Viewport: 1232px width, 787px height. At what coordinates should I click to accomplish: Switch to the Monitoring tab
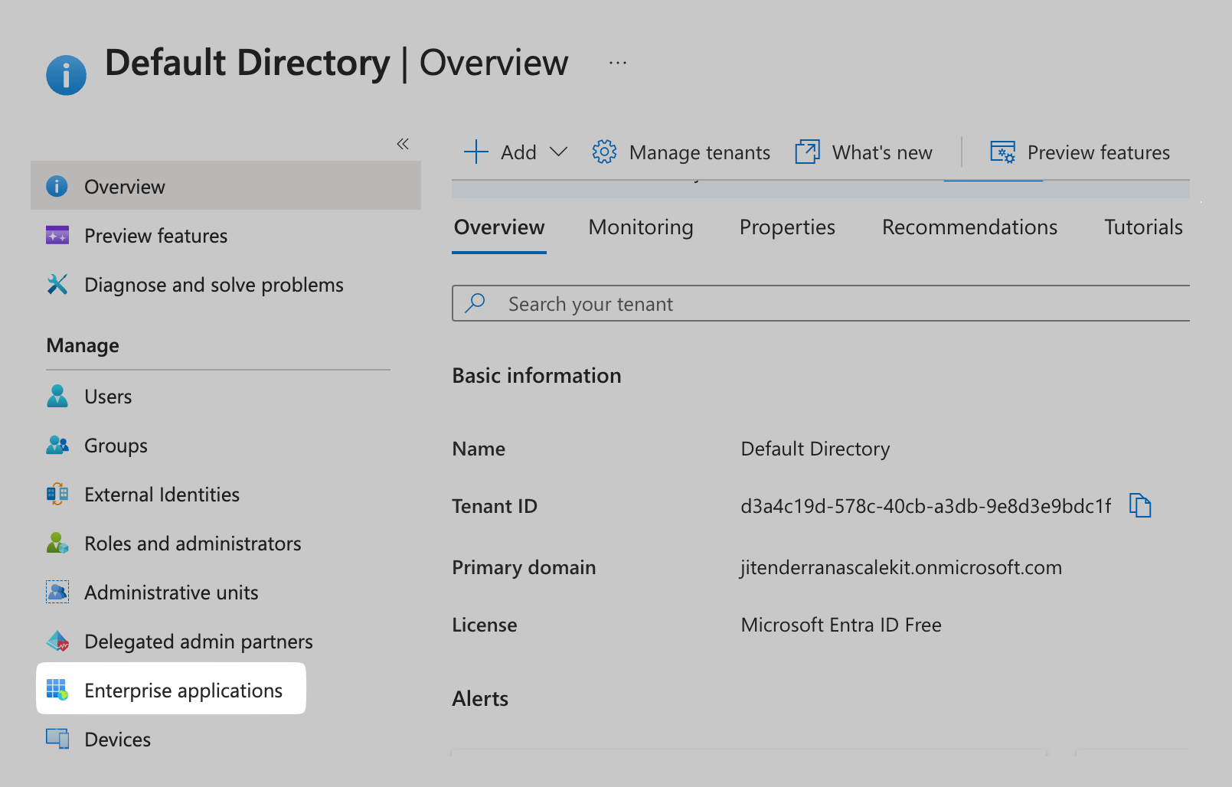click(640, 227)
